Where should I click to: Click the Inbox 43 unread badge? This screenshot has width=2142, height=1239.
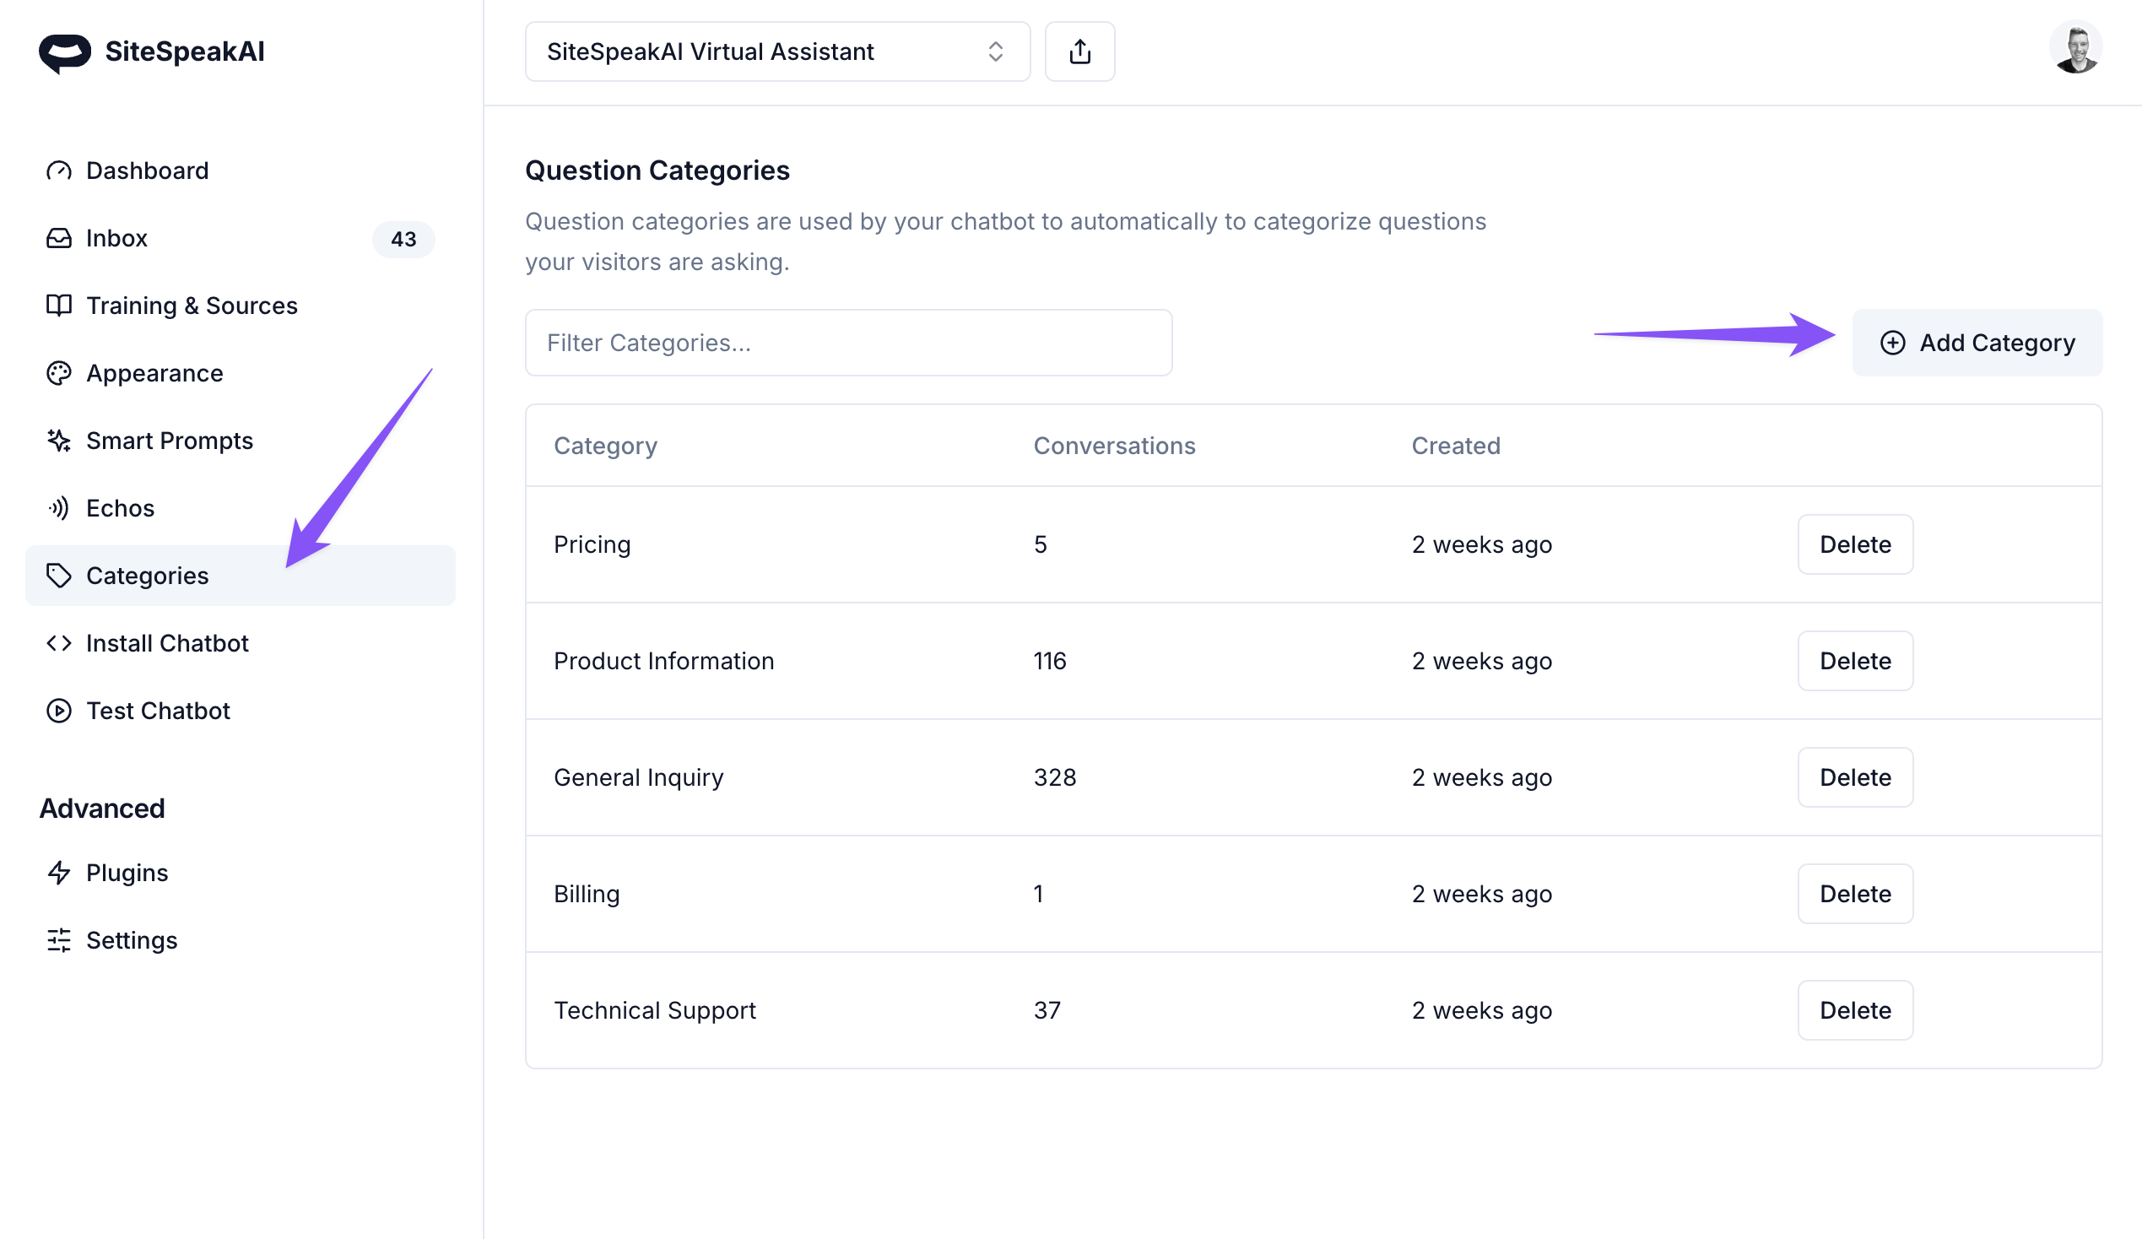point(403,240)
